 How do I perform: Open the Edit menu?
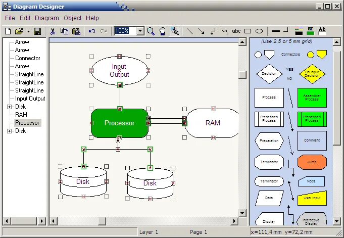pos(25,18)
